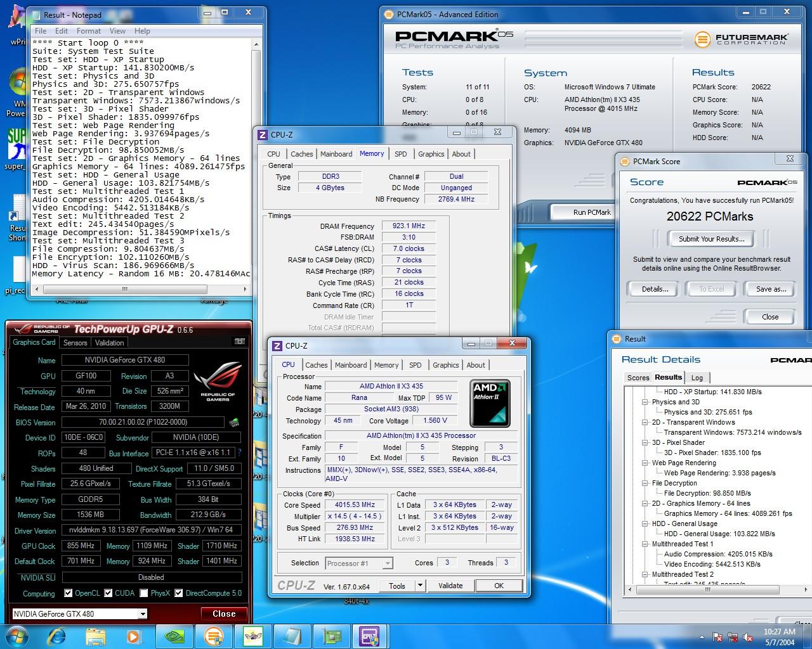Launch Internet Explorer from the taskbar

[x=57, y=636]
